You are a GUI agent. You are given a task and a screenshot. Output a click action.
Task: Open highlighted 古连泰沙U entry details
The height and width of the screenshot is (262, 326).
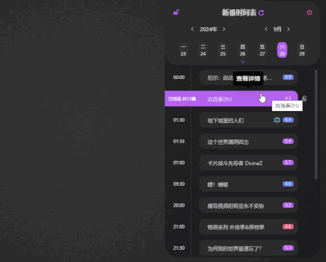231,99
